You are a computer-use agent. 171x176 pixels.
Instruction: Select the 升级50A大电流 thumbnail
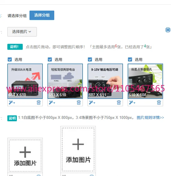25,81
